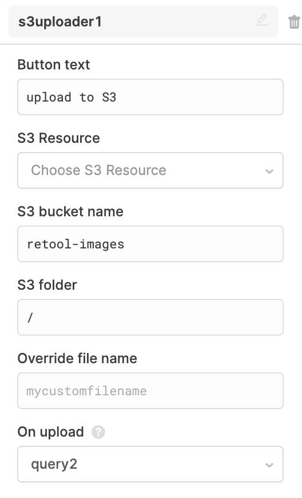Click the pencil rename icon beside s3uploader1
302x498 pixels.
click(x=262, y=21)
